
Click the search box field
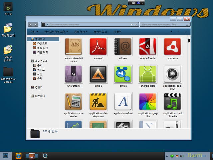165,25
